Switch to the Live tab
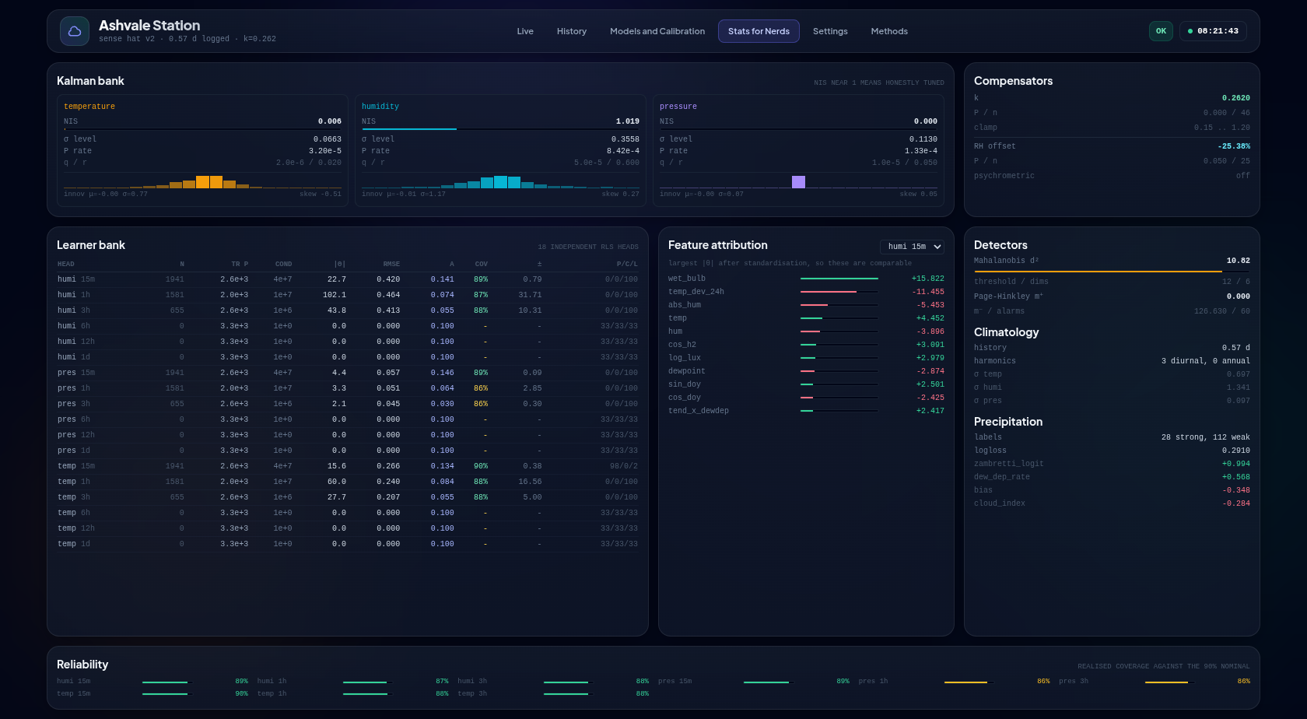The height and width of the screenshot is (719, 1307). pyautogui.click(x=525, y=31)
